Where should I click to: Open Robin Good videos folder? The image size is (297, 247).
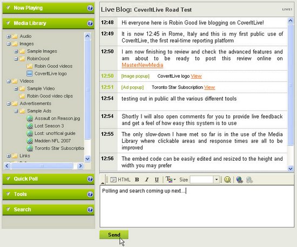[50, 66]
